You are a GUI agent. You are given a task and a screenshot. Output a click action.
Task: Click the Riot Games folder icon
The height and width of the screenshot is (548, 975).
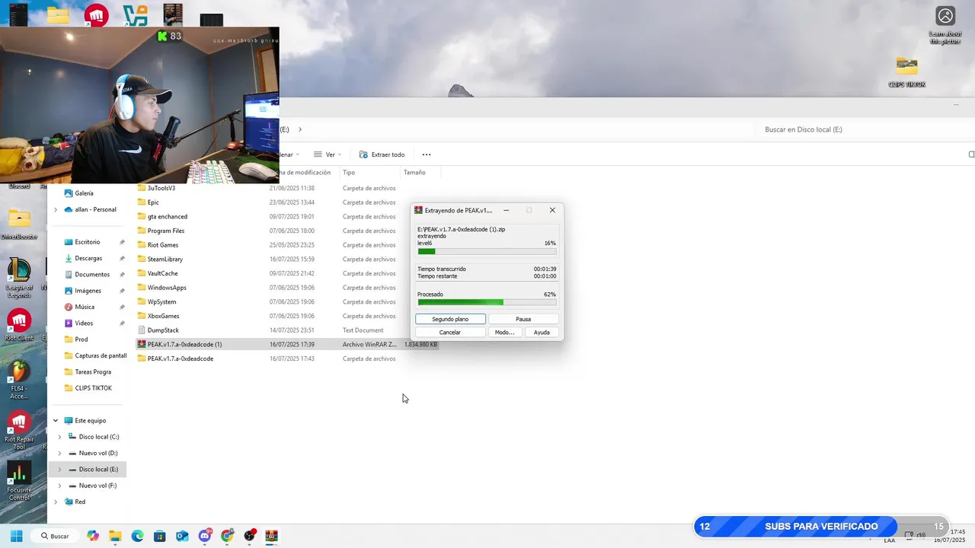click(142, 245)
